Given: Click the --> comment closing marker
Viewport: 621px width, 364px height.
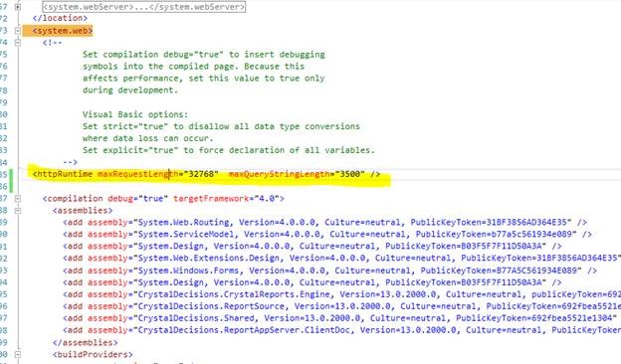Looking at the screenshot, I should [70, 162].
